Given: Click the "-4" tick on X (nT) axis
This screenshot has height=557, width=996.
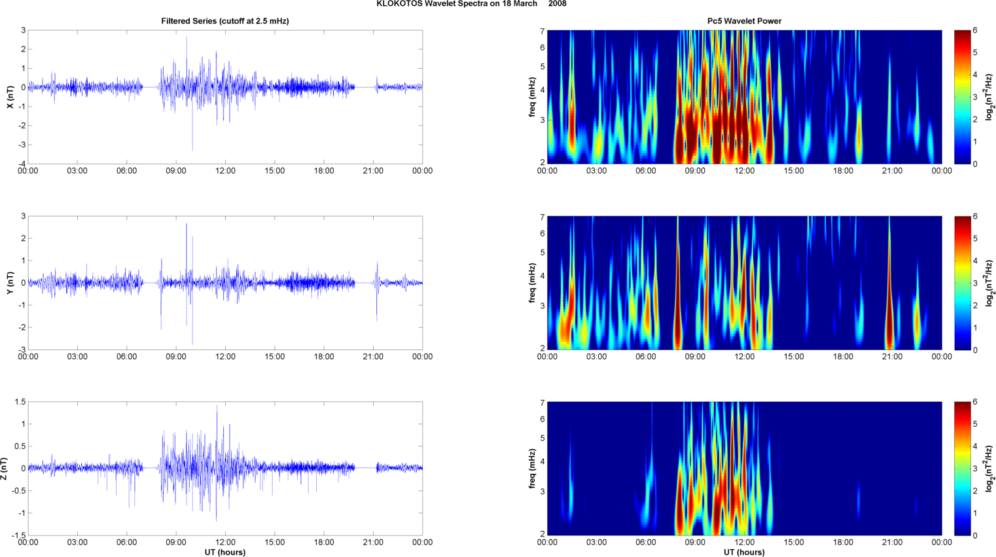Looking at the screenshot, I should [x=22, y=164].
